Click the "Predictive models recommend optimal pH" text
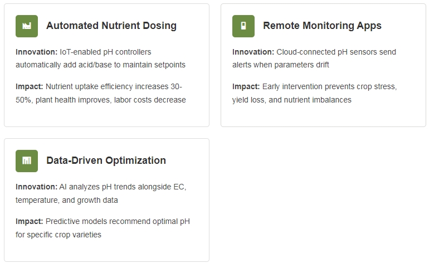 tap(118, 221)
